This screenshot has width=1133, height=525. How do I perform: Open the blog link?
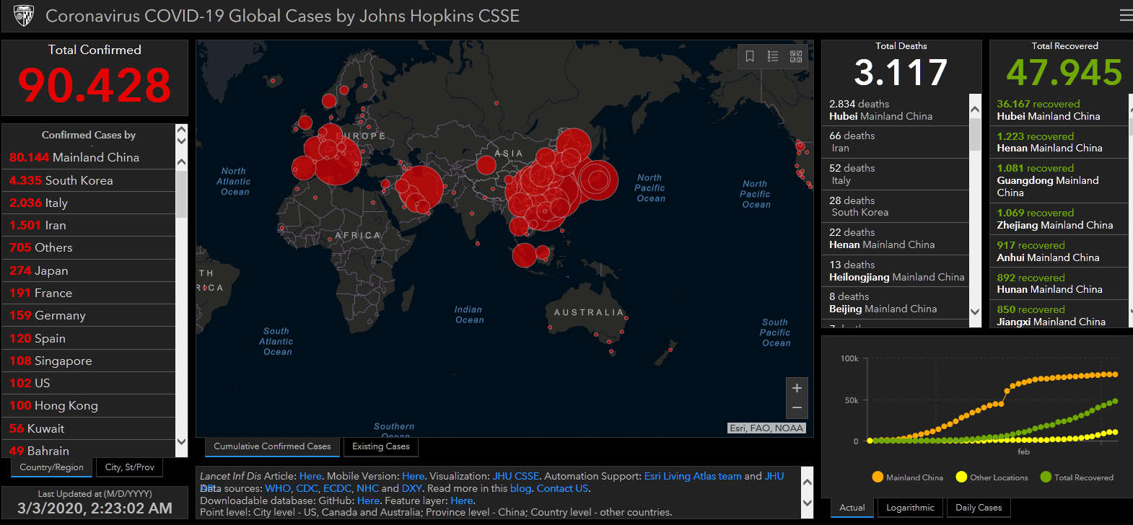pyautogui.click(x=520, y=488)
